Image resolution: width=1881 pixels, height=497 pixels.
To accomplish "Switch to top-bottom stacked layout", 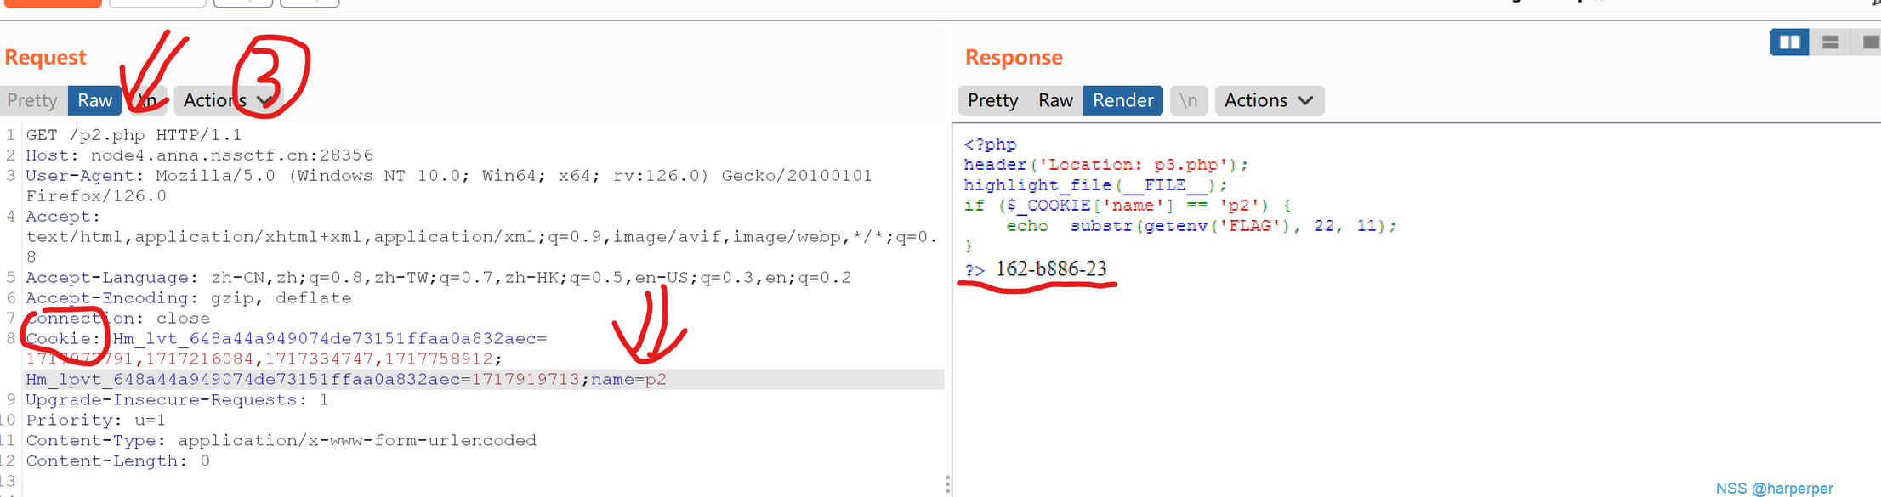I will 1830,42.
